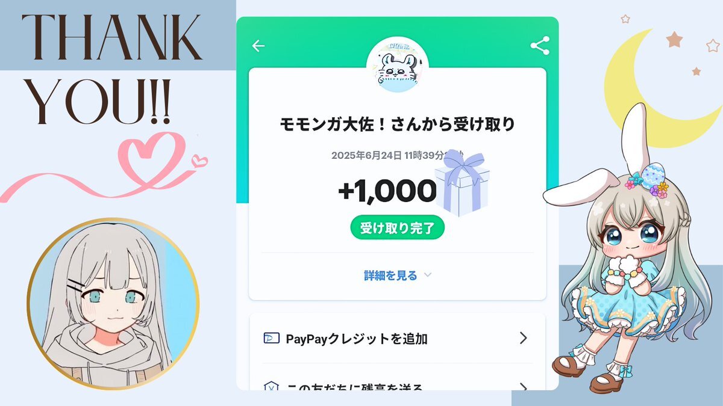
Task: Open chevron on send balance row
Action: point(523,386)
